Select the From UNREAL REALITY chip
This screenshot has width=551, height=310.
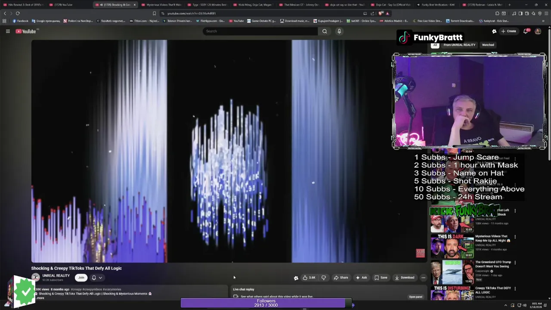coord(459,45)
